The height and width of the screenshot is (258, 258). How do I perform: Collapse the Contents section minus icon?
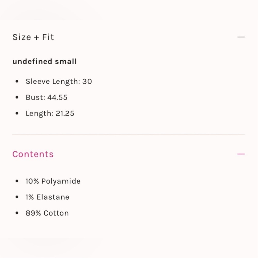click(241, 154)
